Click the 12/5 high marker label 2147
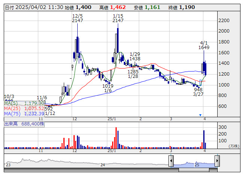This screenshot has height=176, width=245. coord(77,21)
